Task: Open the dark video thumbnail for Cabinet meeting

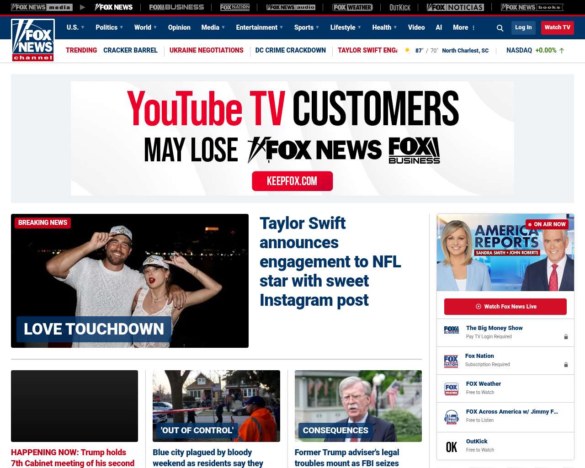Action: (74, 406)
